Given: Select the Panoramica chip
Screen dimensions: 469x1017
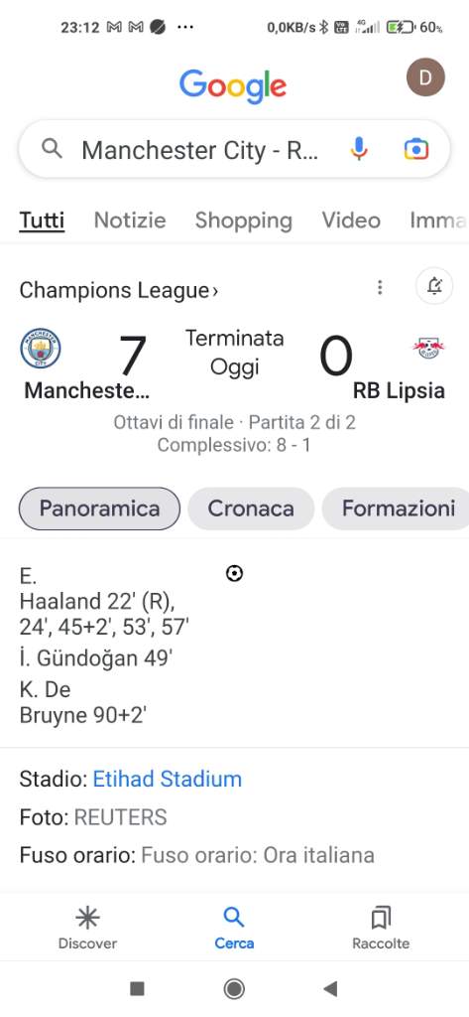Looking at the screenshot, I should pyautogui.click(x=100, y=508).
